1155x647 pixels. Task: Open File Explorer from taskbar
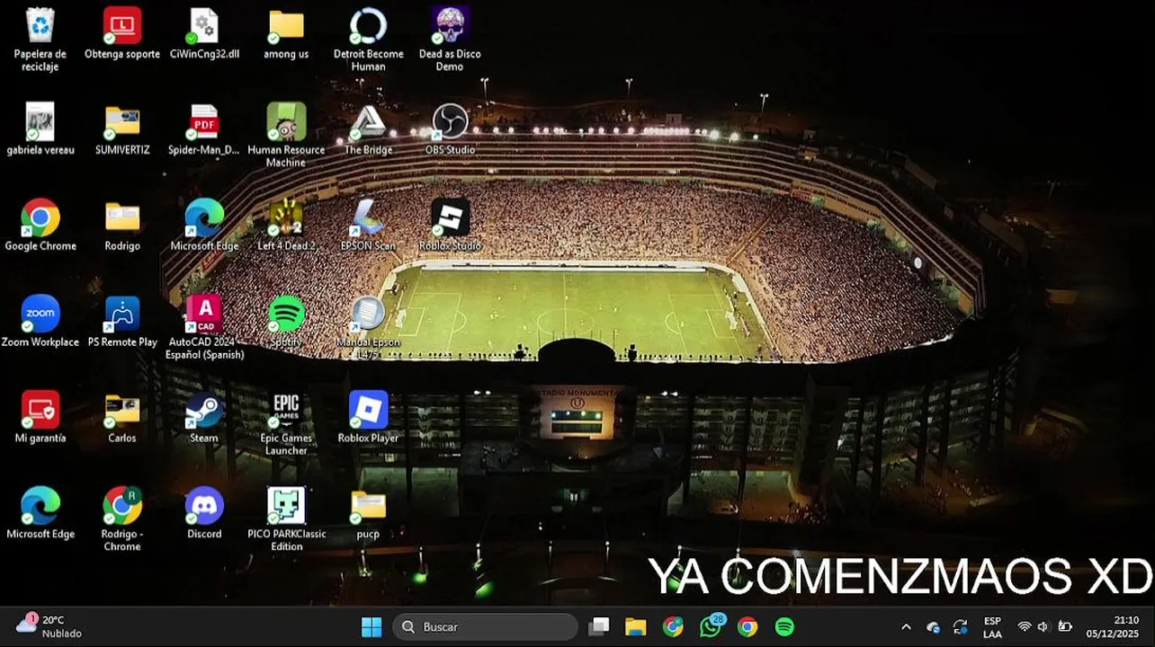click(636, 627)
